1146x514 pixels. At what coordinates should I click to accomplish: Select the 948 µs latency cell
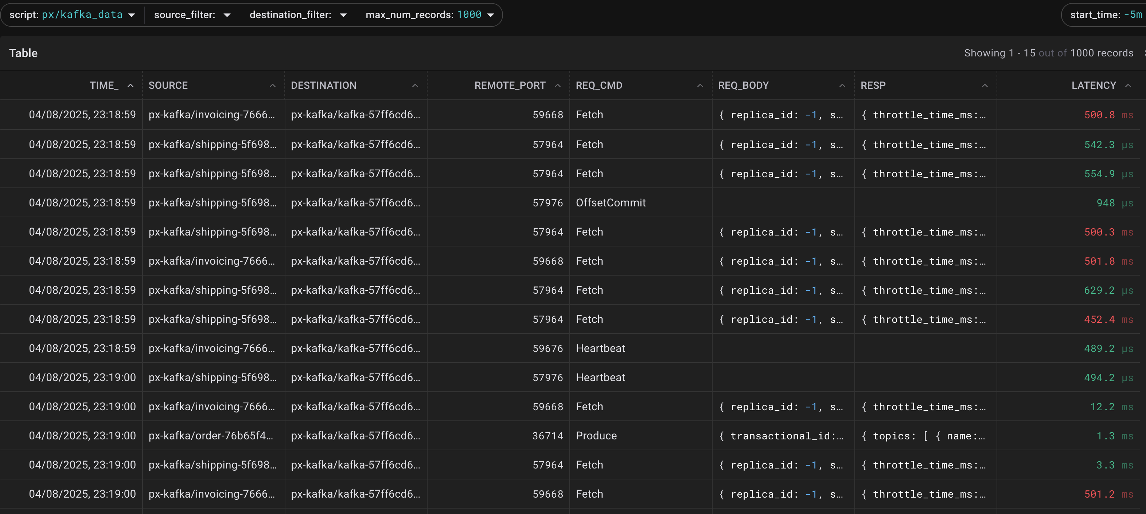tap(1068, 203)
